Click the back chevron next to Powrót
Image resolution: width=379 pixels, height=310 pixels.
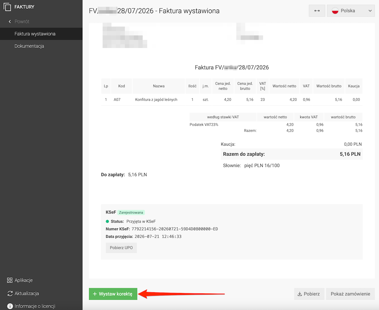tap(10, 22)
